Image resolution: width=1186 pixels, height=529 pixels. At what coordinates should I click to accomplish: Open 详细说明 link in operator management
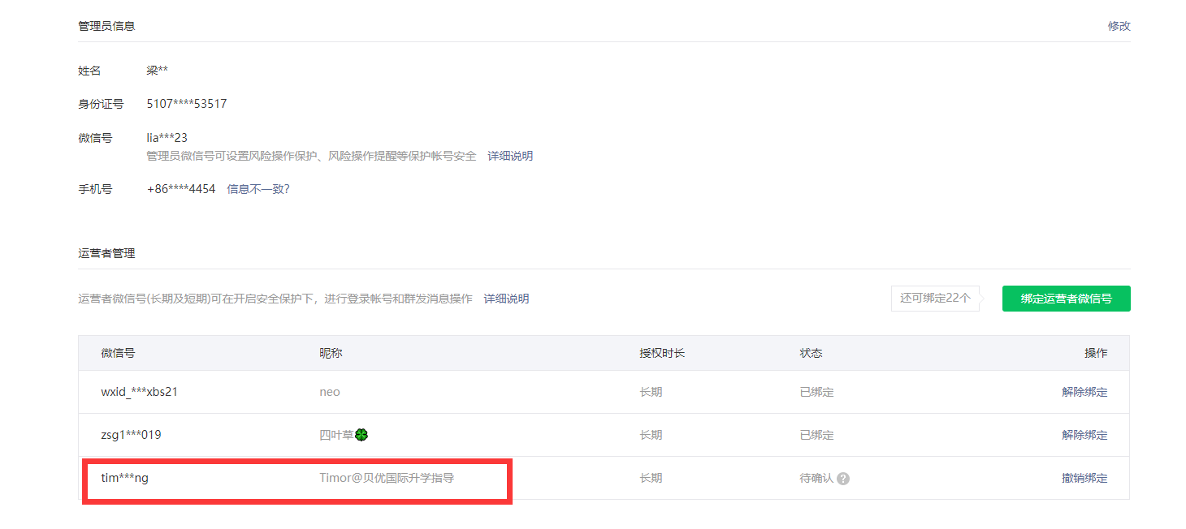point(506,299)
